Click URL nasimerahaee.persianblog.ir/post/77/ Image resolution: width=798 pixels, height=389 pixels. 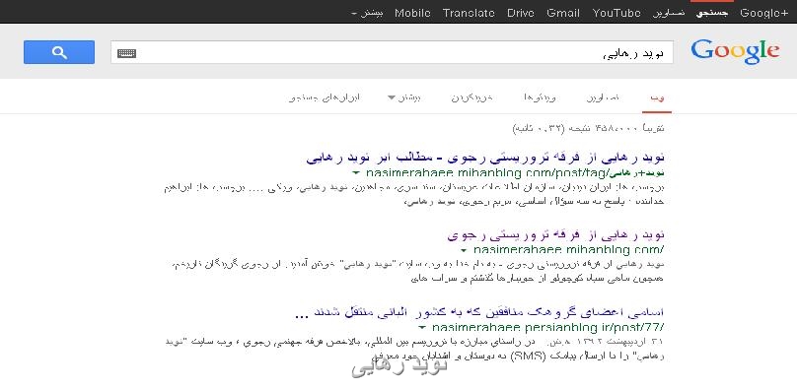(548, 327)
